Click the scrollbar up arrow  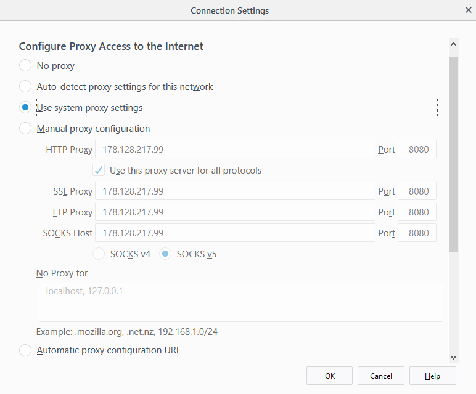coord(454,45)
